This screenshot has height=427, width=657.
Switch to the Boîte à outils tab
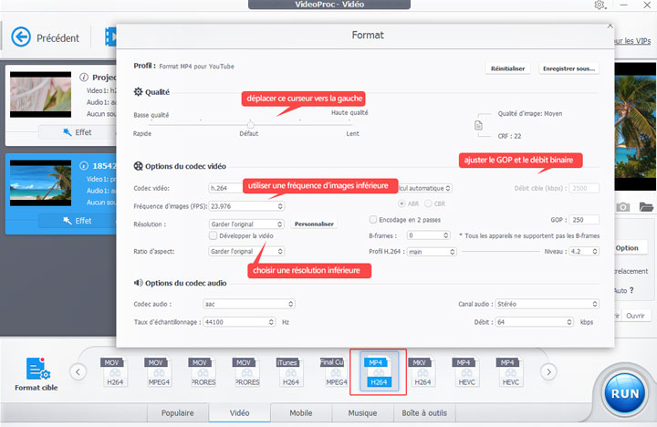[x=424, y=413]
